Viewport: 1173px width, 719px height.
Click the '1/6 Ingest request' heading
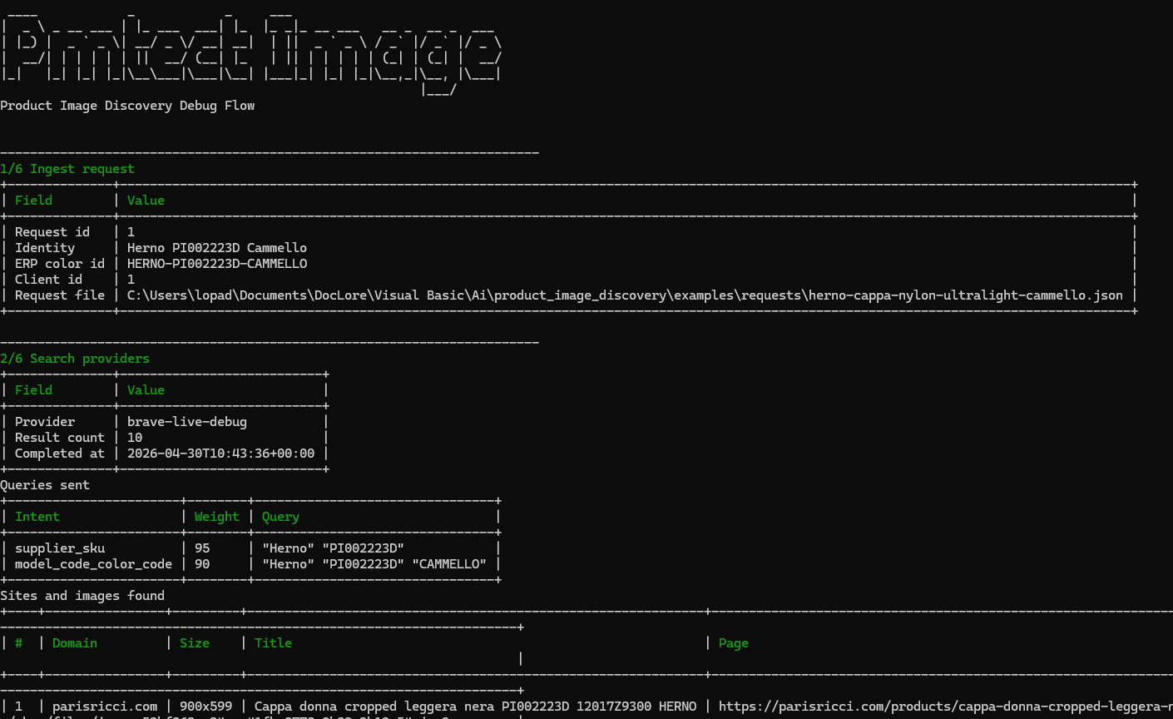pyautogui.click(x=67, y=169)
